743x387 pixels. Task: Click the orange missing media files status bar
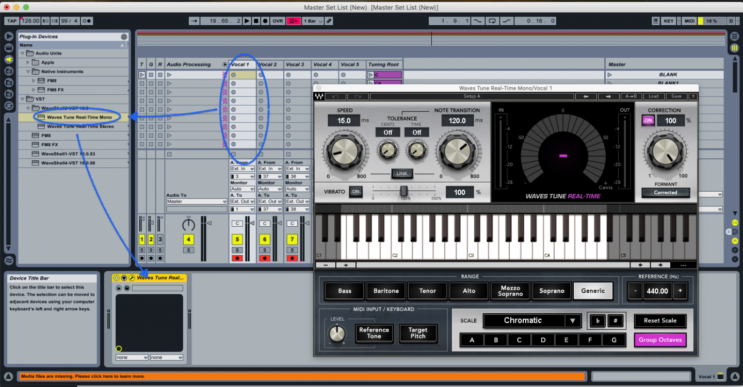click(x=302, y=377)
